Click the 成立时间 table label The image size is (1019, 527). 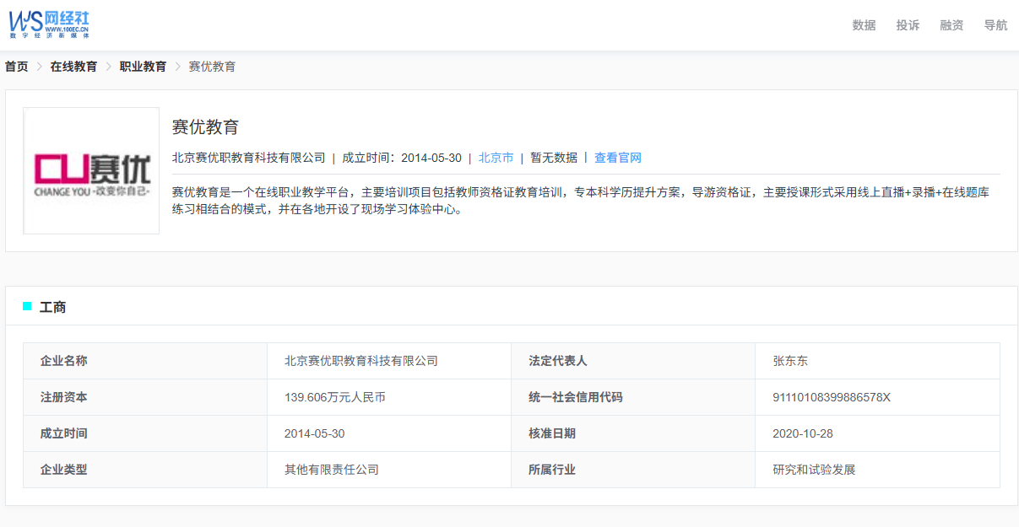[x=63, y=433]
